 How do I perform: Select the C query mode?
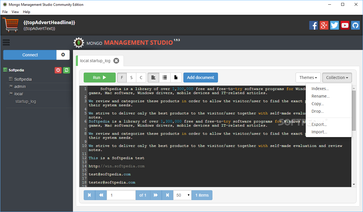click(x=141, y=78)
